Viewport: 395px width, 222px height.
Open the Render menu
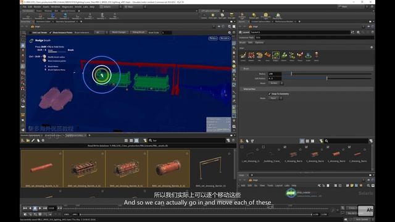coord(37,7)
